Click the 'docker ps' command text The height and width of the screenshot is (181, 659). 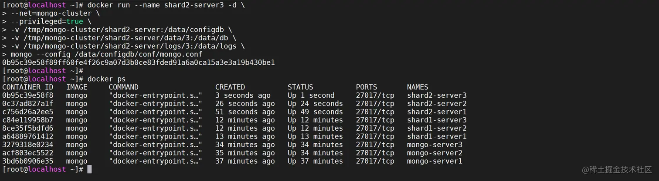(106, 79)
